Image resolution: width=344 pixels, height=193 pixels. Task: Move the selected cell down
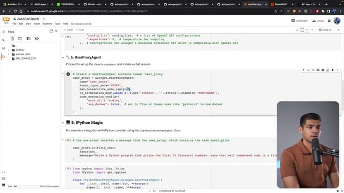point(308,70)
